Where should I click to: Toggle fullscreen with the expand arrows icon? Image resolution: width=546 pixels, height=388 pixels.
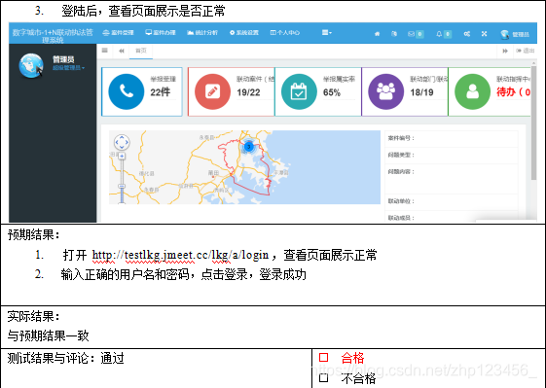(x=484, y=34)
